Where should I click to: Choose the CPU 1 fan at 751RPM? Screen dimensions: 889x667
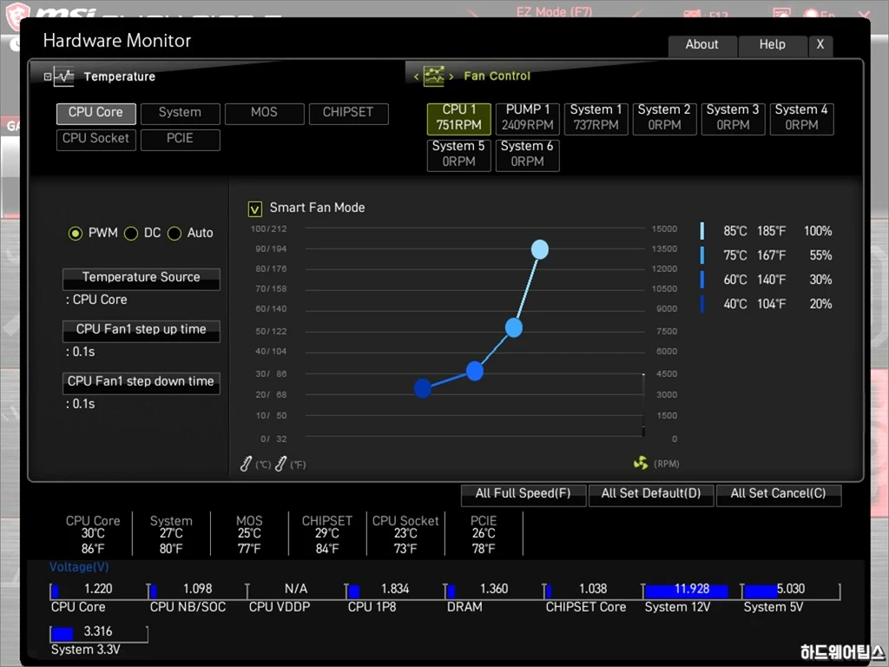pyautogui.click(x=458, y=118)
